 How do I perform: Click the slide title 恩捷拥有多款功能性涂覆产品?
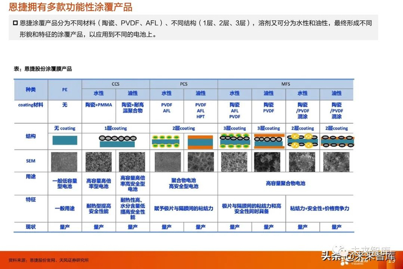coord(70,7)
